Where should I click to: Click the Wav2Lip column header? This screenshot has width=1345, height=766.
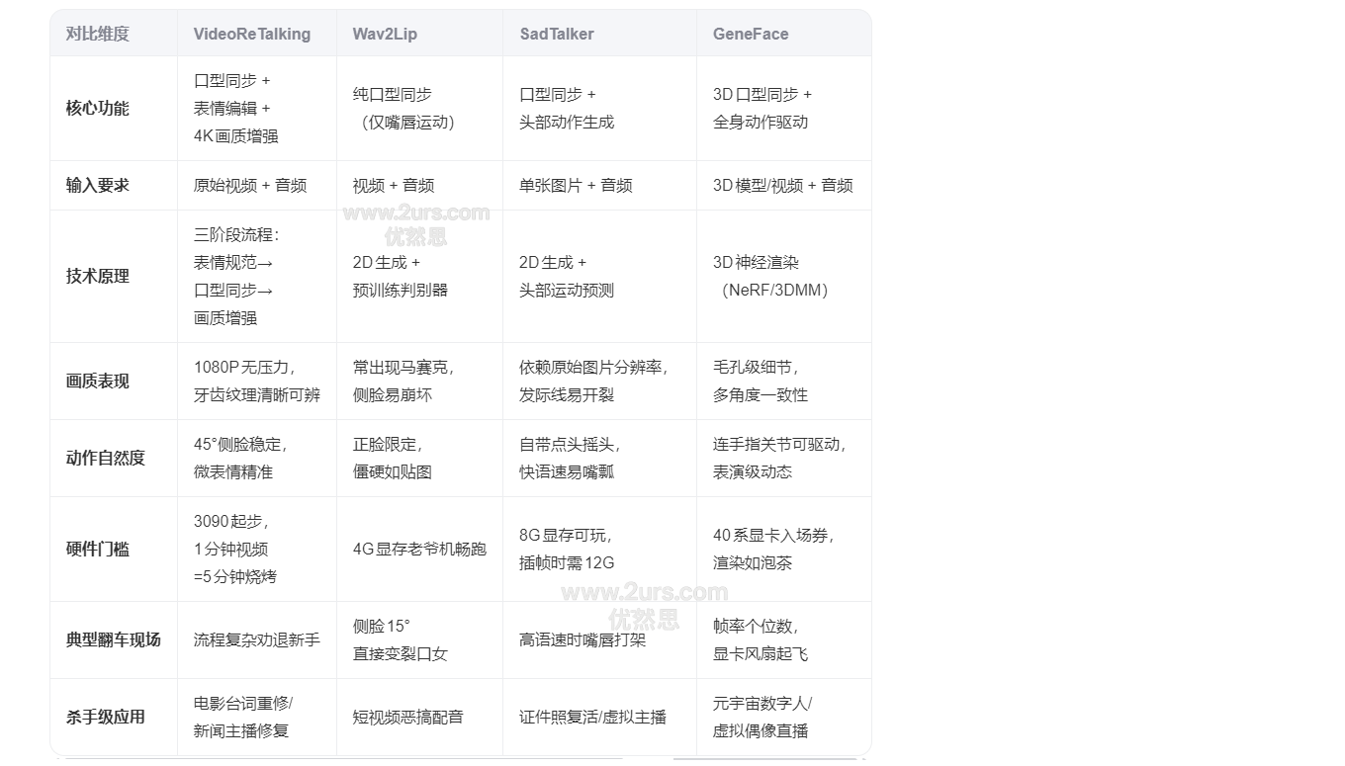(x=419, y=34)
